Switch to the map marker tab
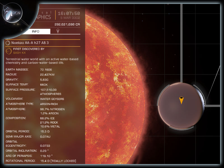This screenshot has width=224, height=168. click(x=58, y=31)
